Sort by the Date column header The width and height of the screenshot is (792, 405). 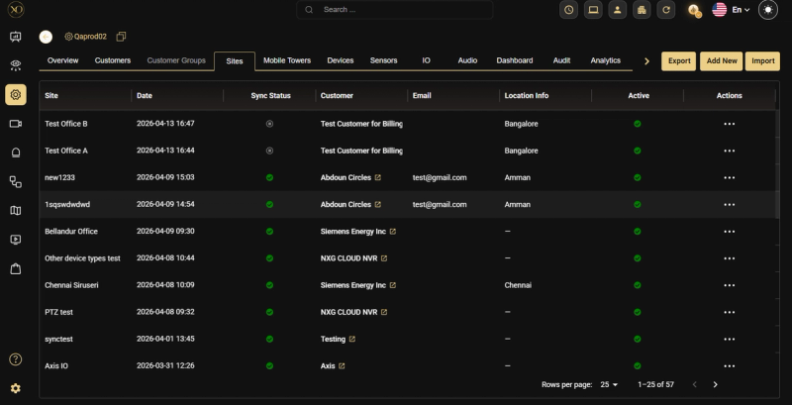coord(144,95)
